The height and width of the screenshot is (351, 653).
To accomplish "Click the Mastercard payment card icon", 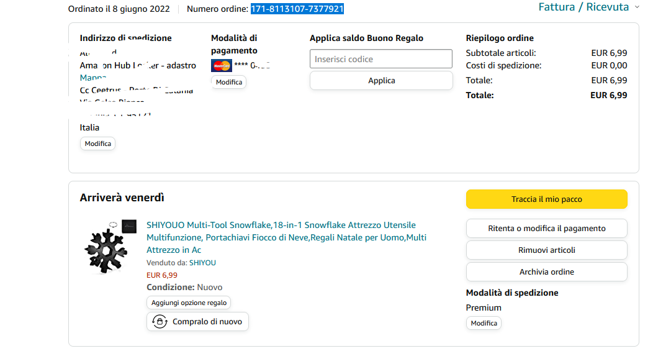I will click(221, 65).
